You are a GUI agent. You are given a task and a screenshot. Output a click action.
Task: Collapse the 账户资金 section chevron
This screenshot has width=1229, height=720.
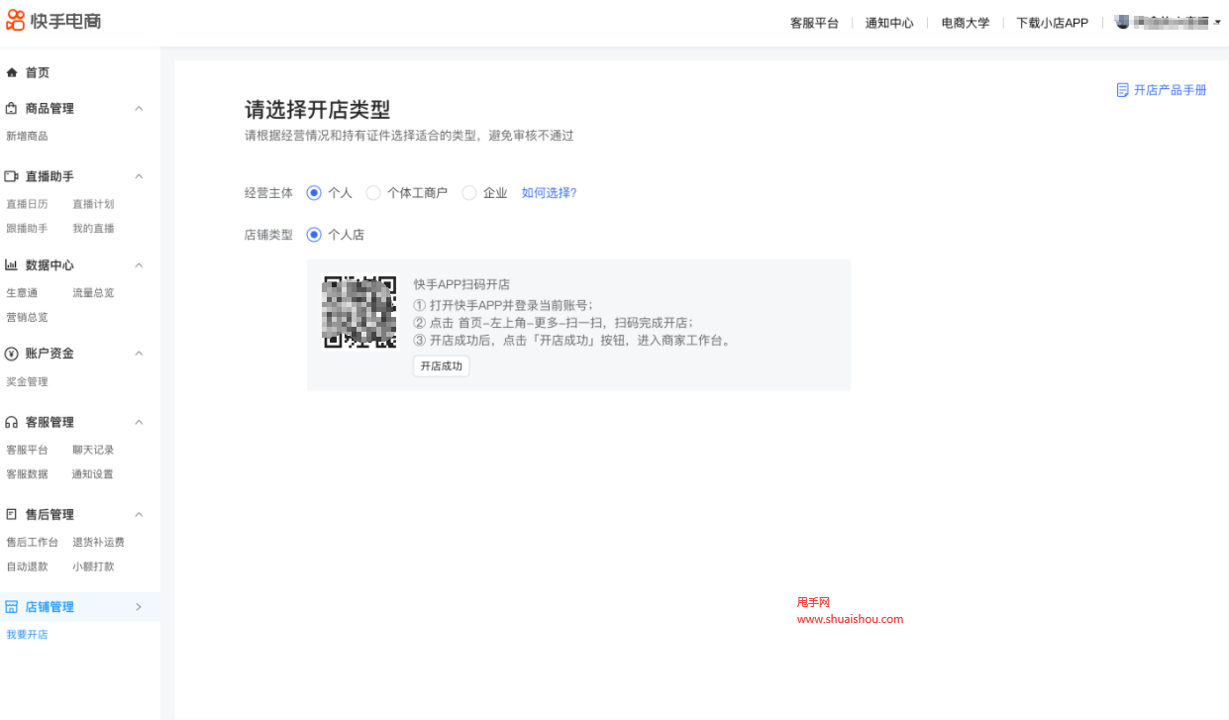point(139,354)
